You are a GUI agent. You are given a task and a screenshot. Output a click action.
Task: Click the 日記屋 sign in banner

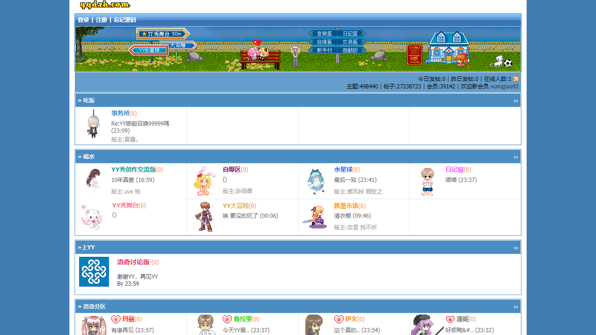click(351, 33)
